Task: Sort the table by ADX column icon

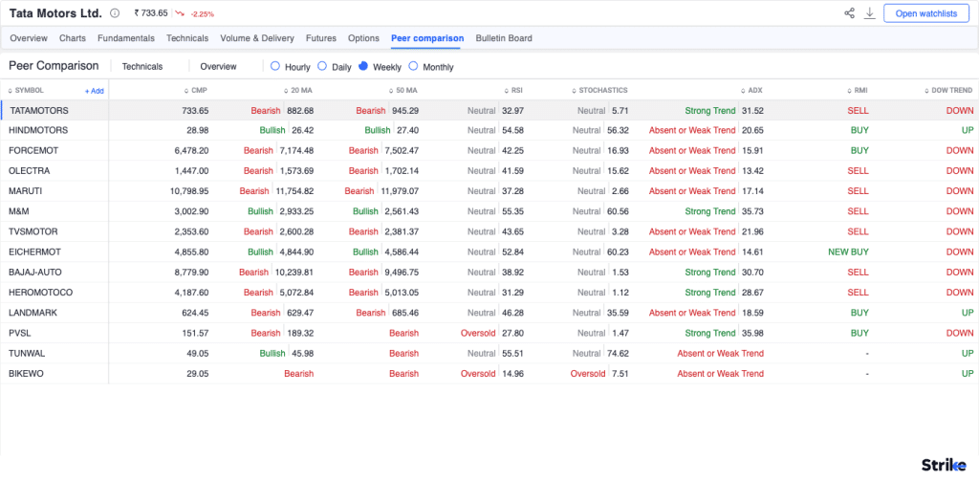Action: 744,90
